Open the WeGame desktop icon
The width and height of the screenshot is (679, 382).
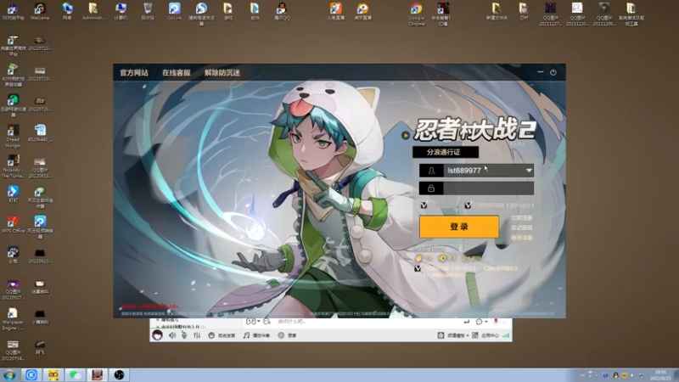pos(40,11)
